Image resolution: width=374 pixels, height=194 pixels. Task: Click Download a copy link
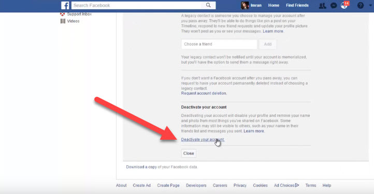(141, 167)
